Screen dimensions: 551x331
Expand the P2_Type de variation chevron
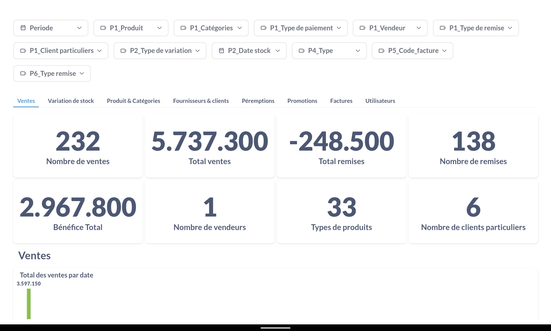click(198, 51)
